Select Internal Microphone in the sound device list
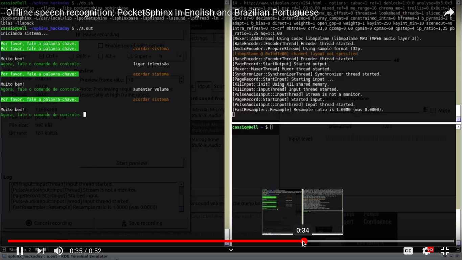Image resolution: width=462 pixels, height=260 pixels. pos(207,112)
